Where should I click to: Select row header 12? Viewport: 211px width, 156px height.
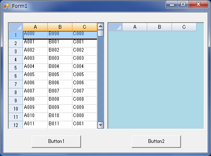16,125
